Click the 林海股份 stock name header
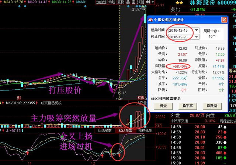This screenshot has width=236, height=165. (x=202, y=3)
